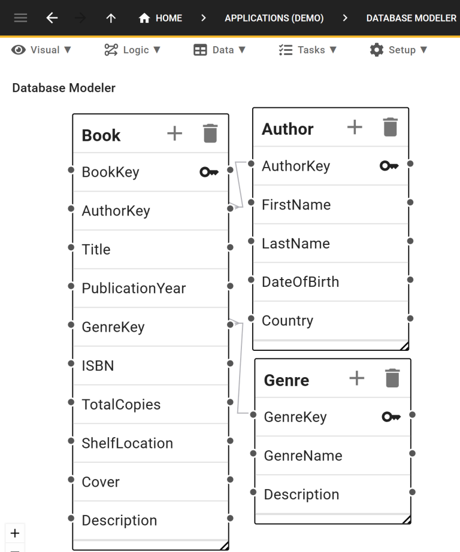460x552 pixels.
Task: Click the trash icon on the Genre table
Action: pos(392,377)
